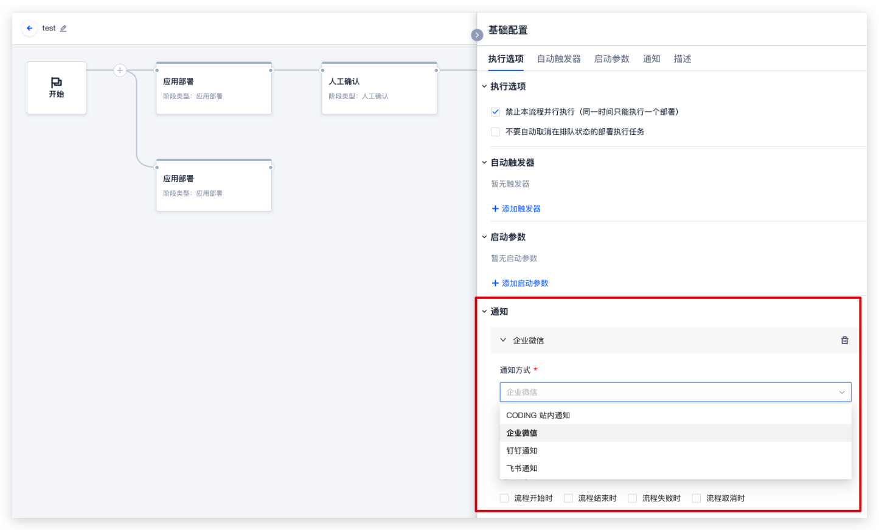Click the plus icon to add stage

120,71
